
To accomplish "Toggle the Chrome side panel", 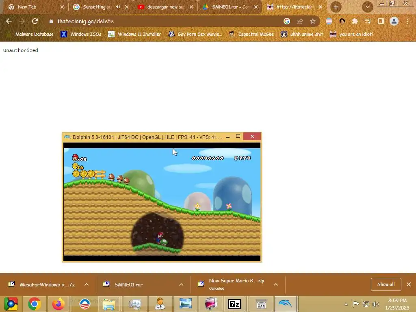I will tap(381, 21).
